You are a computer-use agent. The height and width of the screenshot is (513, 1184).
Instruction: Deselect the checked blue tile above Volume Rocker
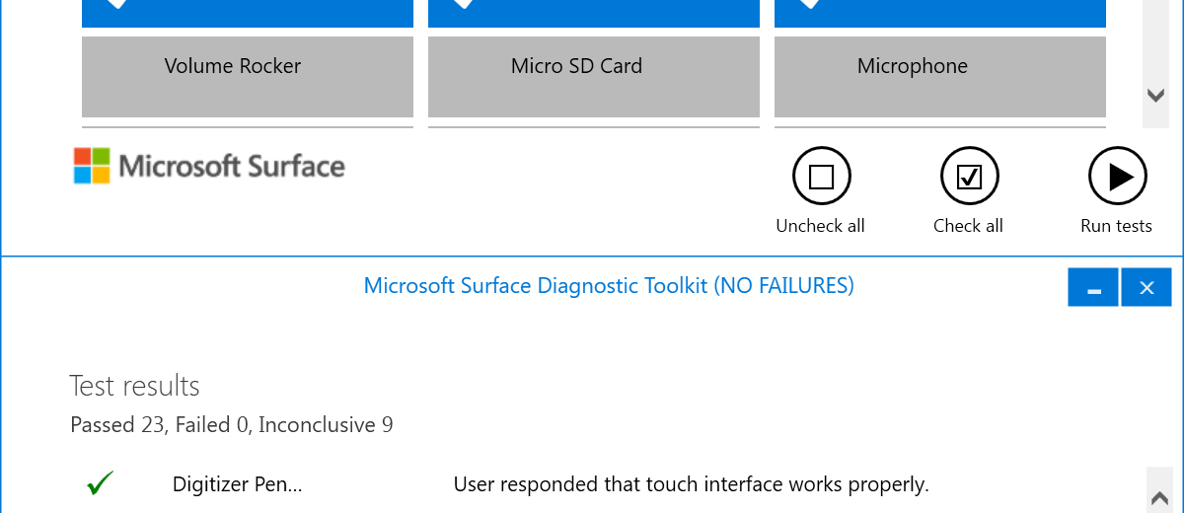pyautogui.click(x=248, y=13)
